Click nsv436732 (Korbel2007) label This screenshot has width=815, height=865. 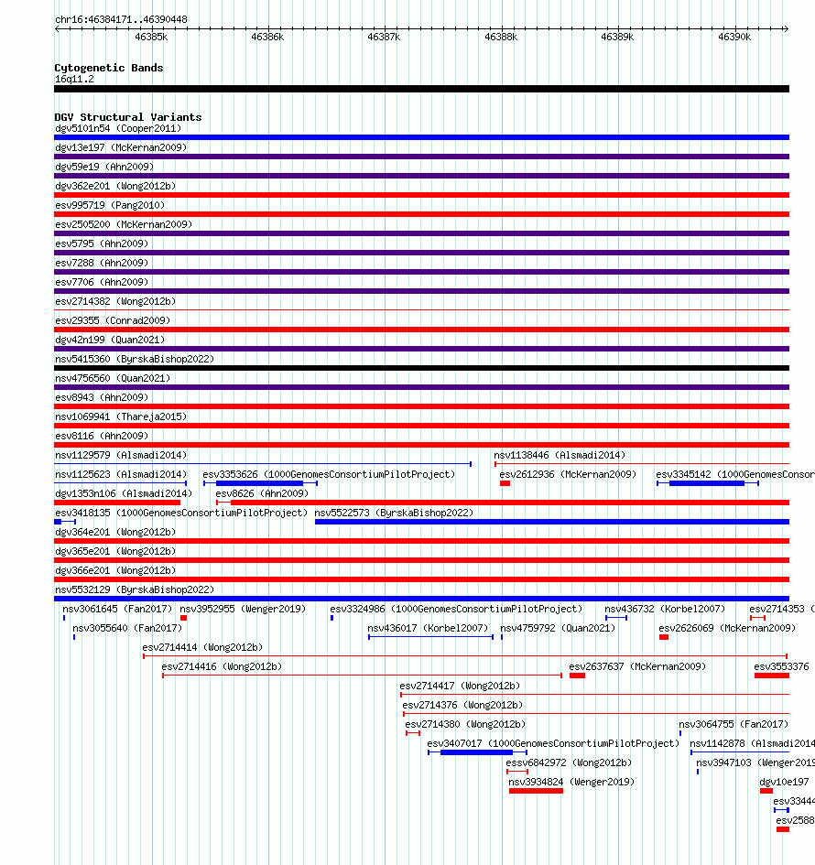(665, 609)
